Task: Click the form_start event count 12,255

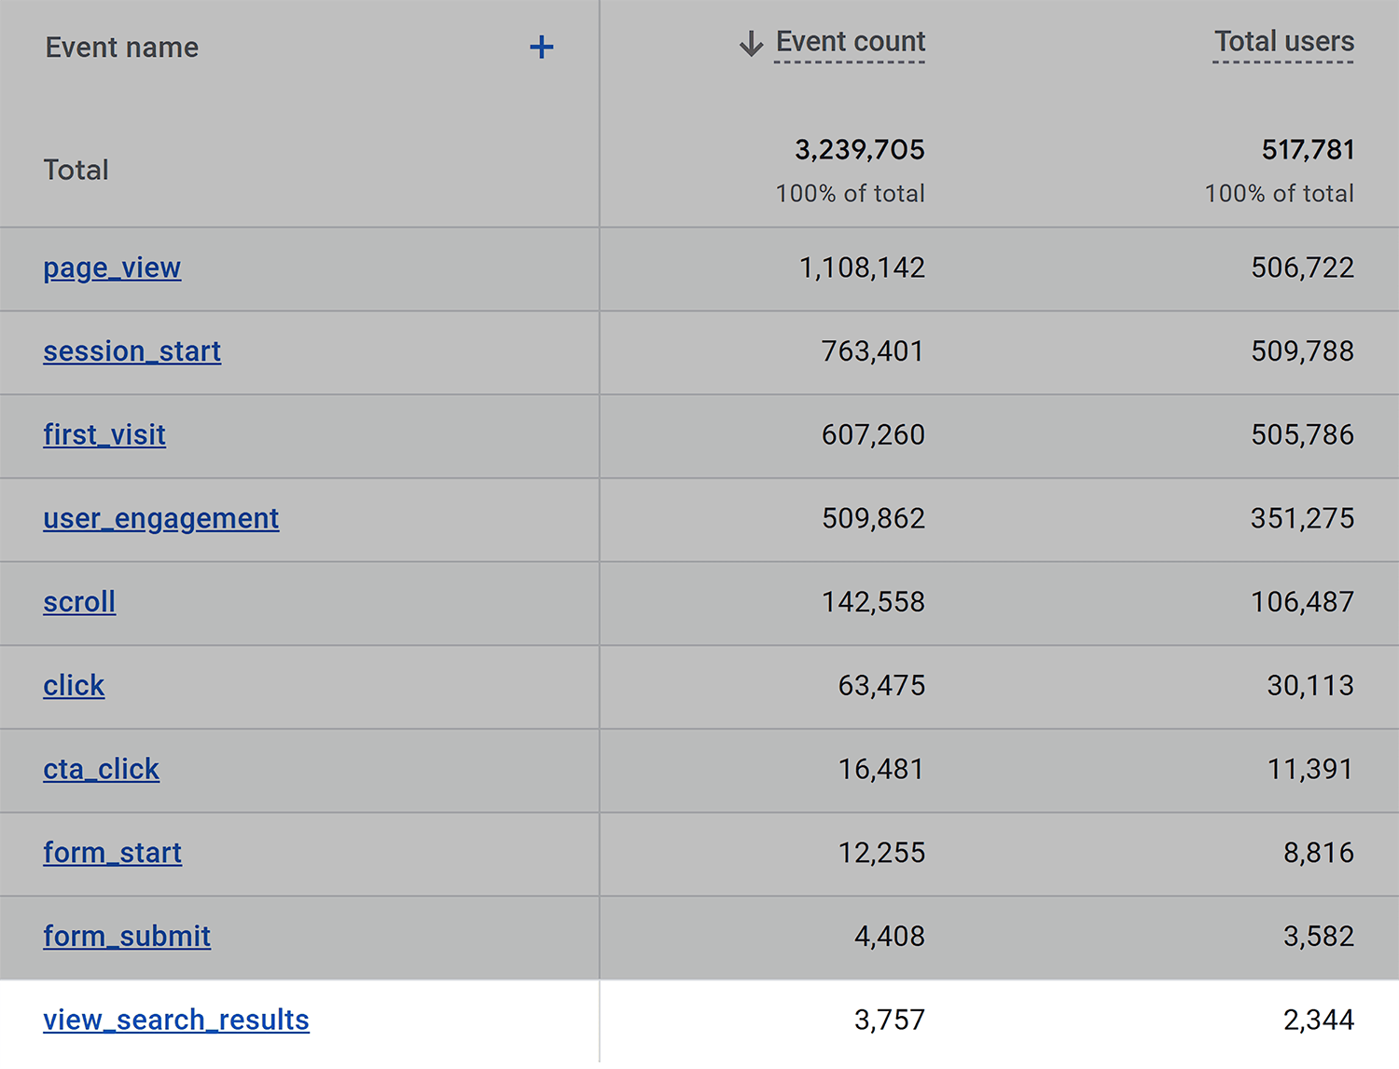Action: (881, 853)
